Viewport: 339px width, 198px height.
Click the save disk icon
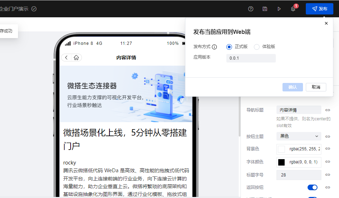point(265,9)
